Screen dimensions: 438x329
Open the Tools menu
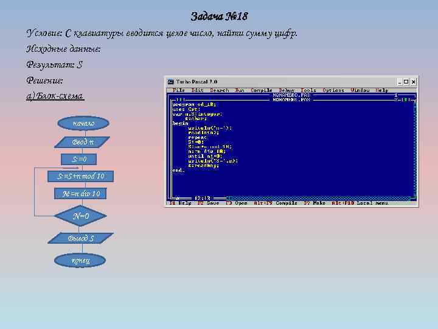pyautogui.click(x=308, y=90)
